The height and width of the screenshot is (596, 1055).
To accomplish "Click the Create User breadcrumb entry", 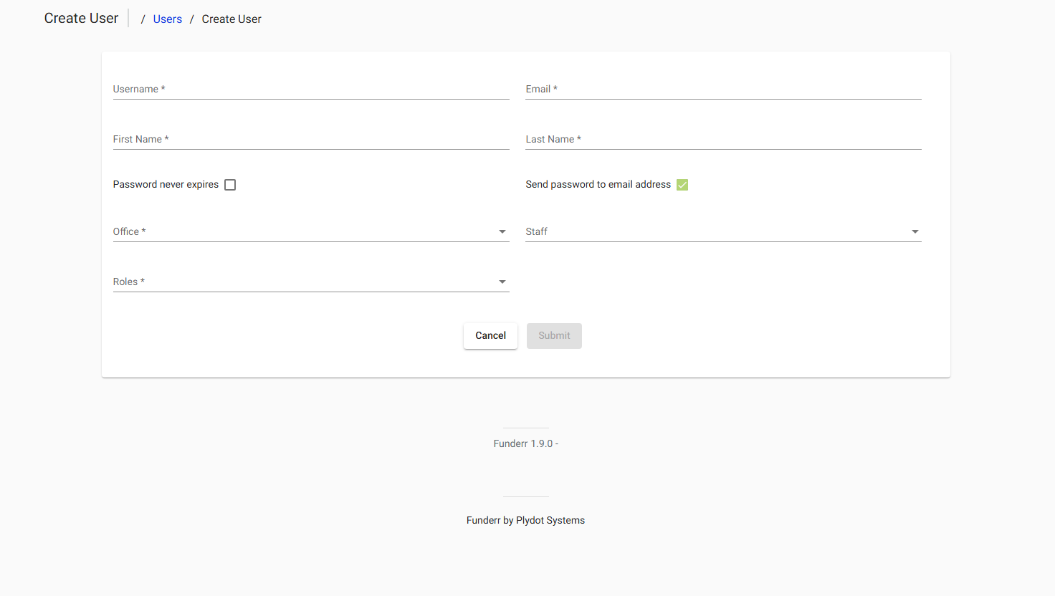I will point(231,19).
